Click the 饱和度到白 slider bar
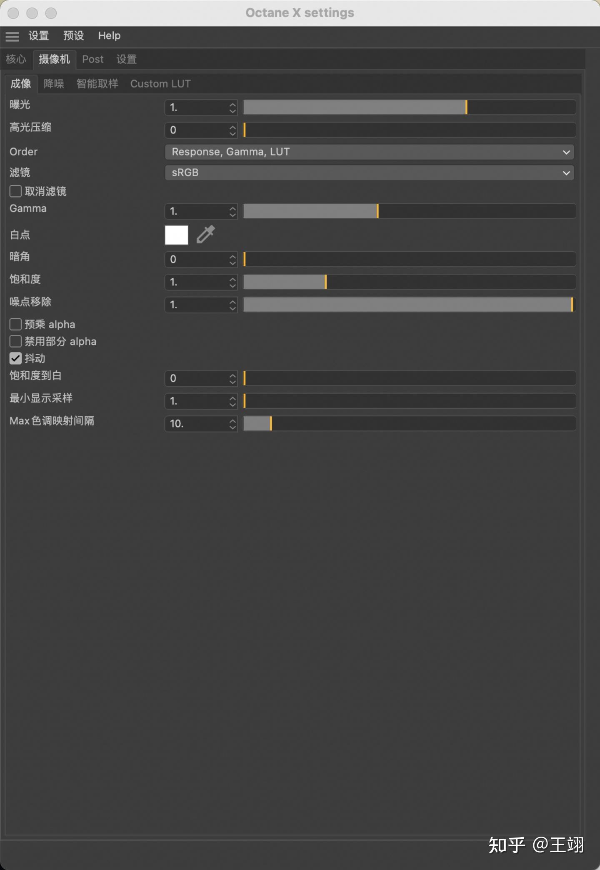This screenshot has height=870, width=600. pyautogui.click(x=409, y=378)
